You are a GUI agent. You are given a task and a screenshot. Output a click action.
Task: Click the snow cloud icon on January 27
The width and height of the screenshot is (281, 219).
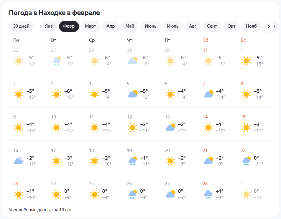click(x=57, y=61)
